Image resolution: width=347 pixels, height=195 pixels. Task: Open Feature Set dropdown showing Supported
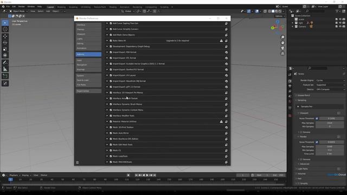pos(330,85)
